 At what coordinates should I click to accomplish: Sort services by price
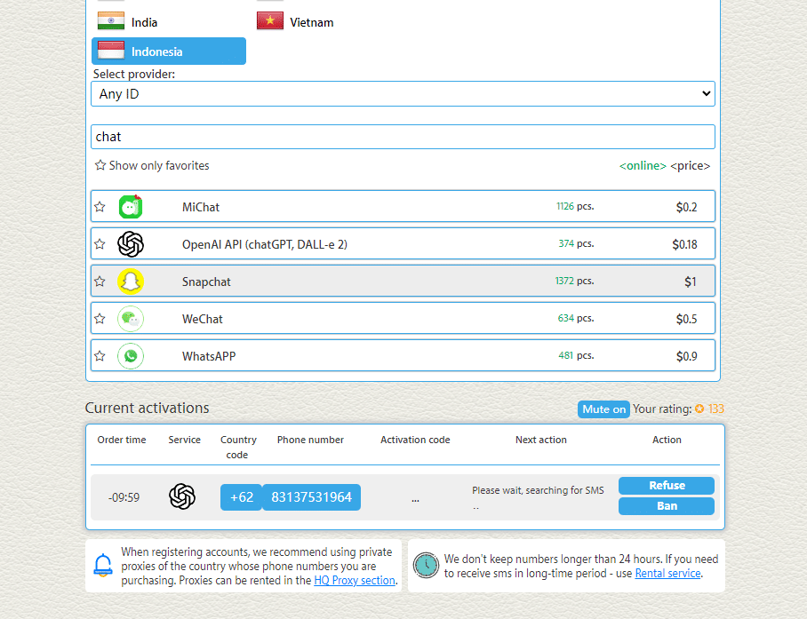pos(691,165)
